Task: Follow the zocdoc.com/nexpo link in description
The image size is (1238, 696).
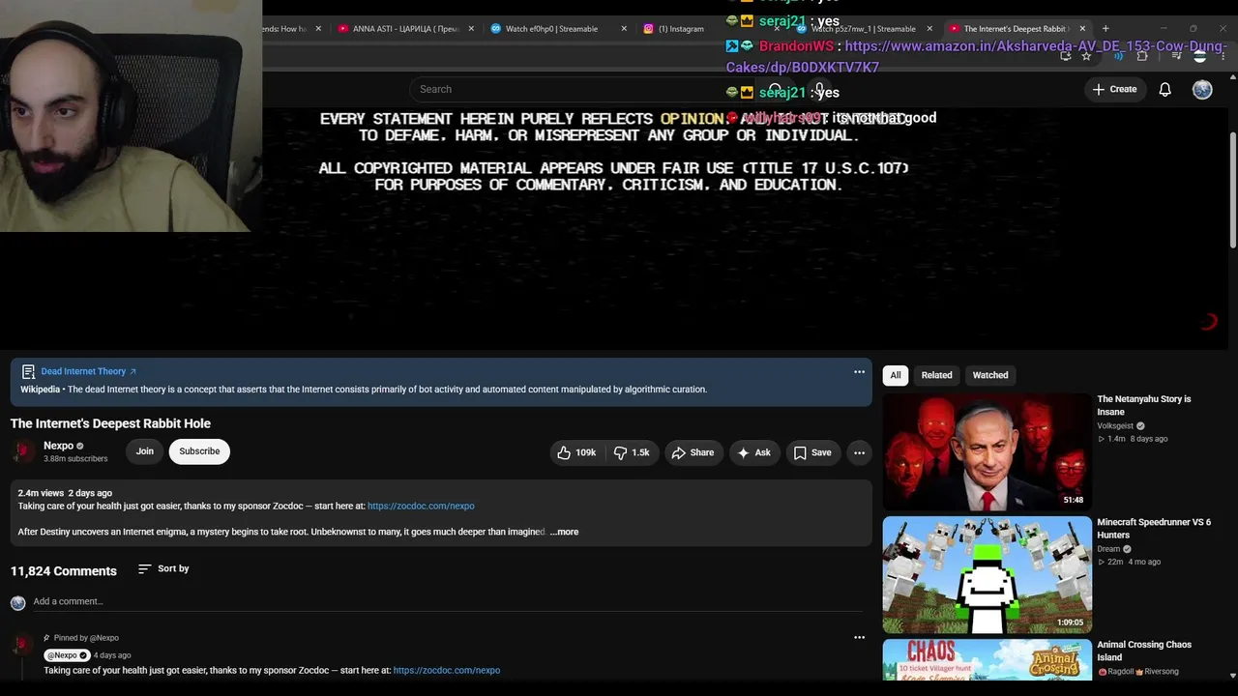Action: (421, 506)
